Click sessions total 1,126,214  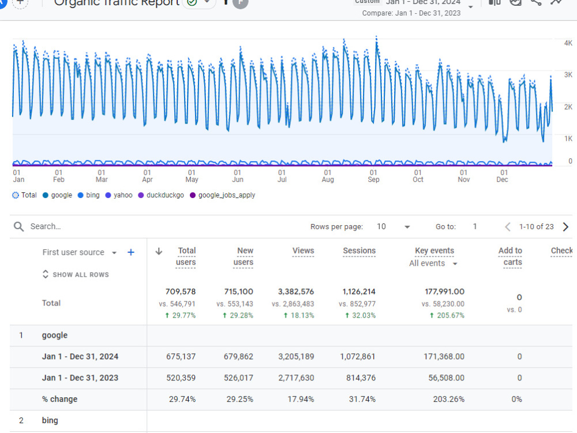click(x=359, y=292)
